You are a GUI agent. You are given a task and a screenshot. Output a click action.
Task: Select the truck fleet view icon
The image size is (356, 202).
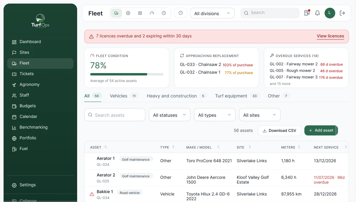pos(116,13)
